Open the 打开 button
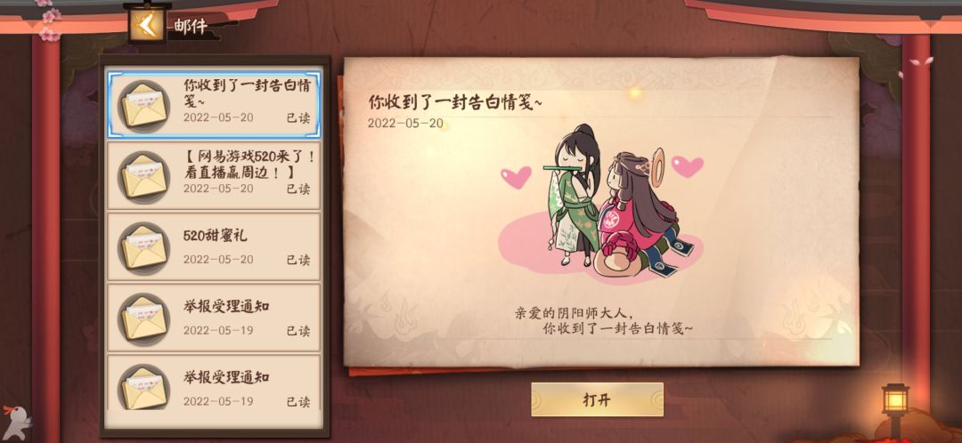 (x=597, y=399)
